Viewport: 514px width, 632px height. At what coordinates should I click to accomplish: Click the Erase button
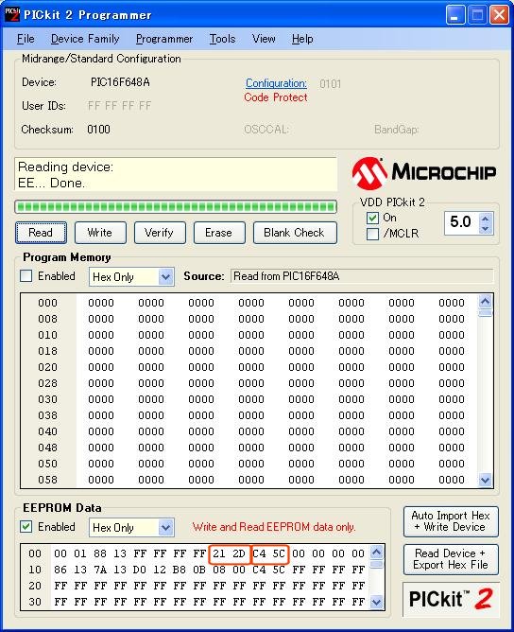pyautogui.click(x=218, y=233)
